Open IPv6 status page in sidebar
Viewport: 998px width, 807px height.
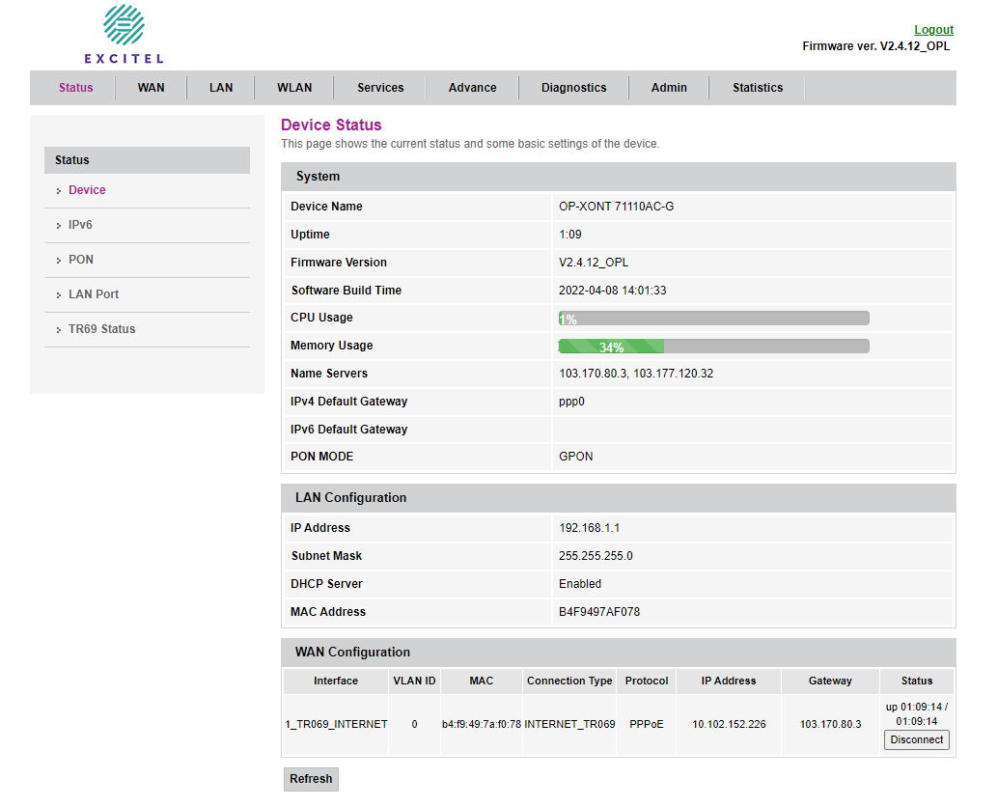click(80, 225)
